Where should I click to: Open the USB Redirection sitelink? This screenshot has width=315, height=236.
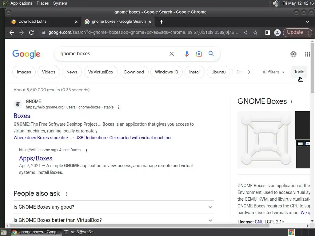tap(91, 138)
